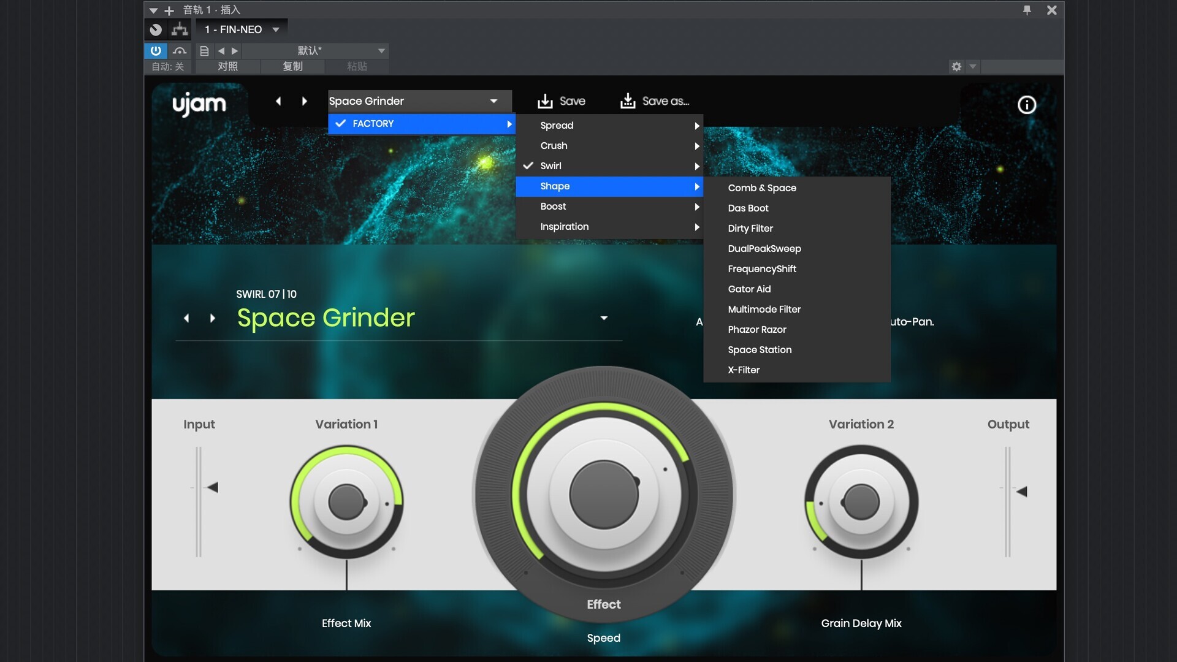Click the Speed label under Effect
Image resolution: width=1177 pixels, height=662 pixels.
pos(604,638)
